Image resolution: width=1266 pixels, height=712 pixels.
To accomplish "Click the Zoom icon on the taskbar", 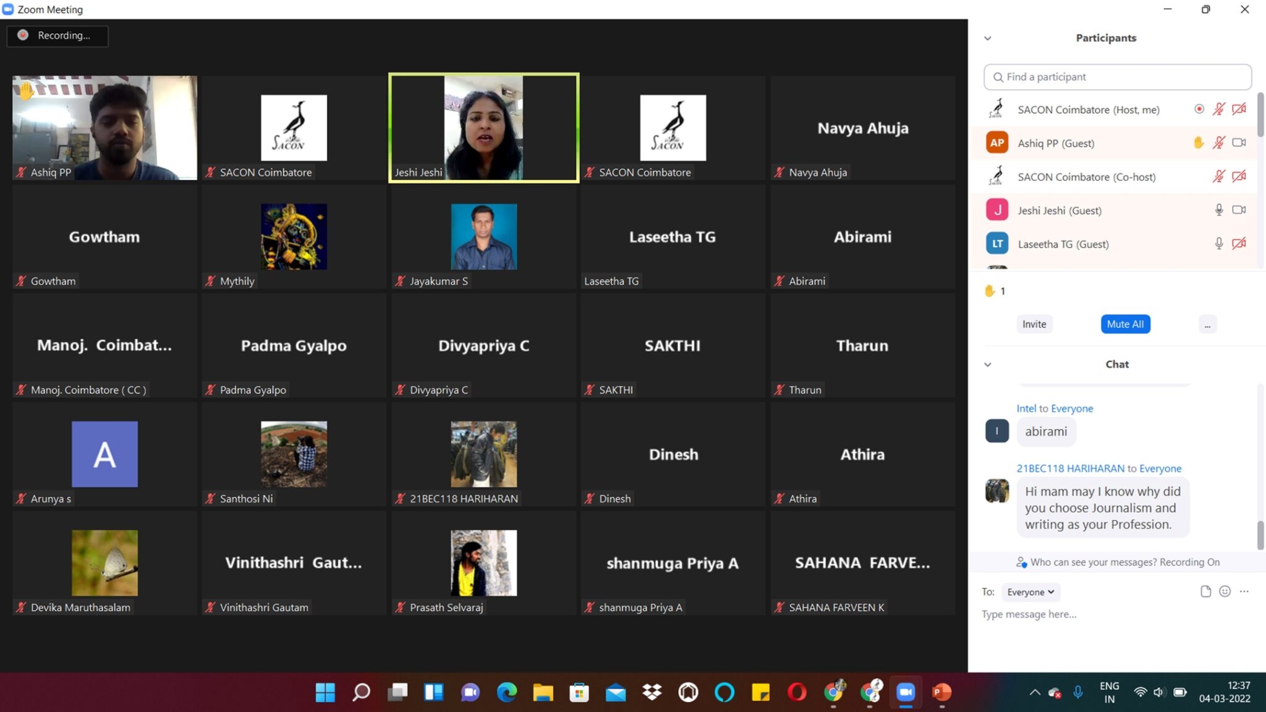I will pos(906,692).
